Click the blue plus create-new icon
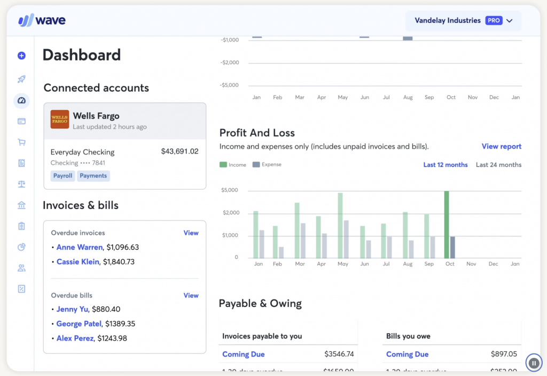The width and height of the screenshot is (547, 376). [21, 56]
